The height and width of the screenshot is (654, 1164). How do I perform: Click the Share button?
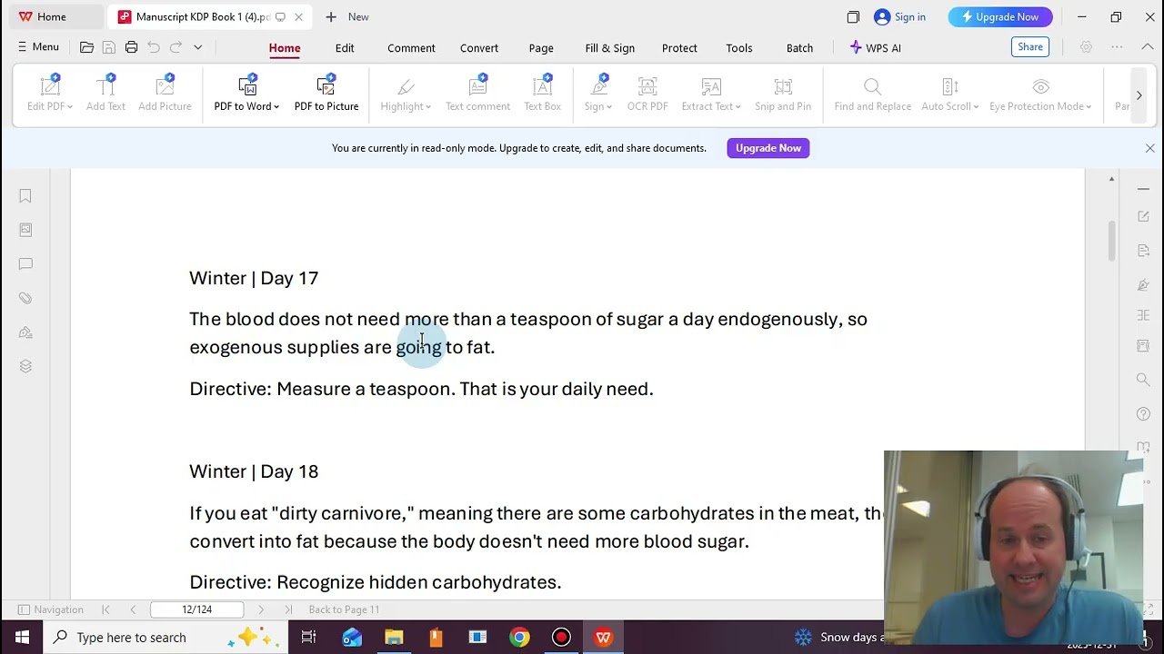point(1030,47)
